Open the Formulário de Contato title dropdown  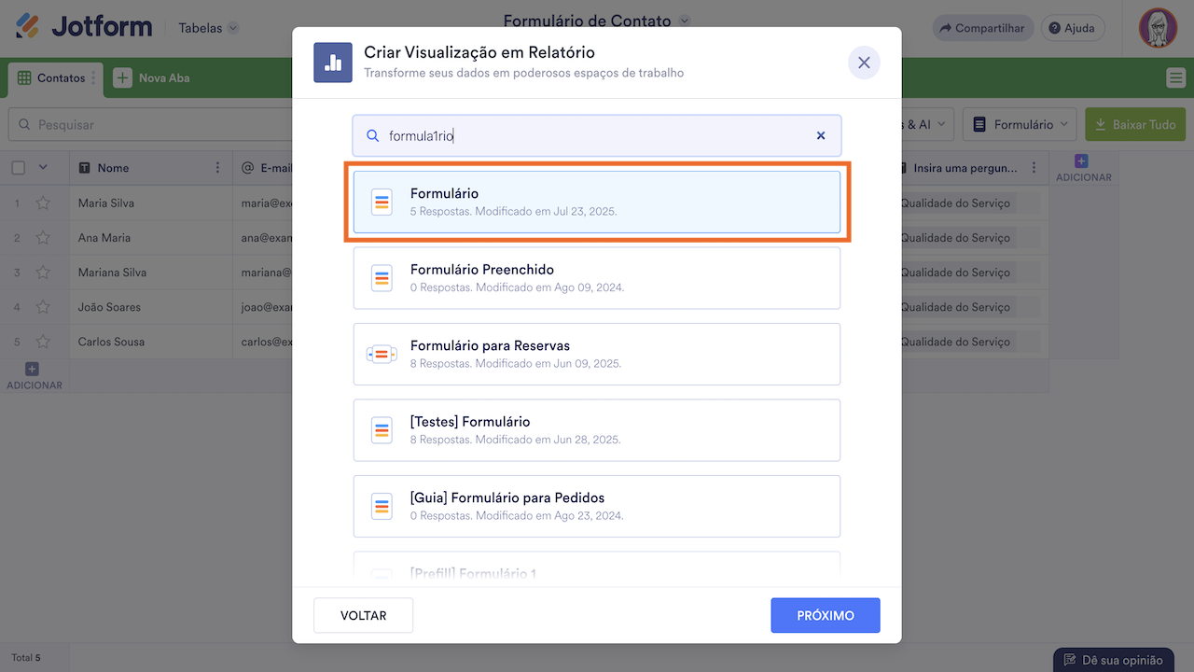point(685,21)
